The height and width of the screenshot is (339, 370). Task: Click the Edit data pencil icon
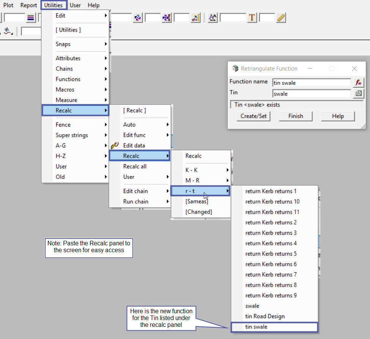[x=115, y=145]
